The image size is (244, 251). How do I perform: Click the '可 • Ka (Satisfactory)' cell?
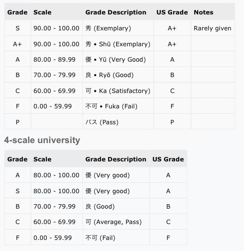pos(118,91)
